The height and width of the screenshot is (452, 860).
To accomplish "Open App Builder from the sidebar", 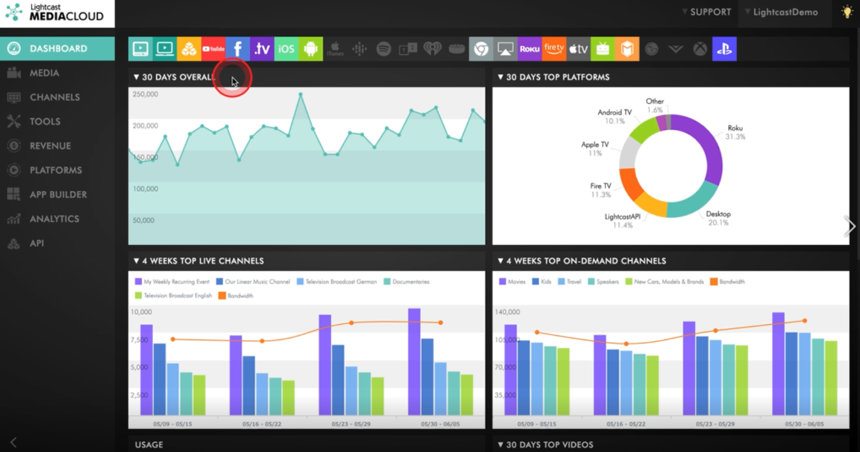I will click(x=58, y=194).
